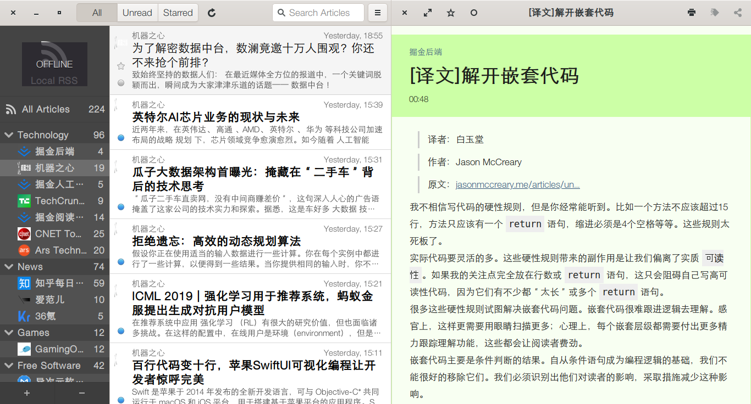Screen dimensions: 751x404
Task: Click the All Articles count 224
Action: coord(96,109)
